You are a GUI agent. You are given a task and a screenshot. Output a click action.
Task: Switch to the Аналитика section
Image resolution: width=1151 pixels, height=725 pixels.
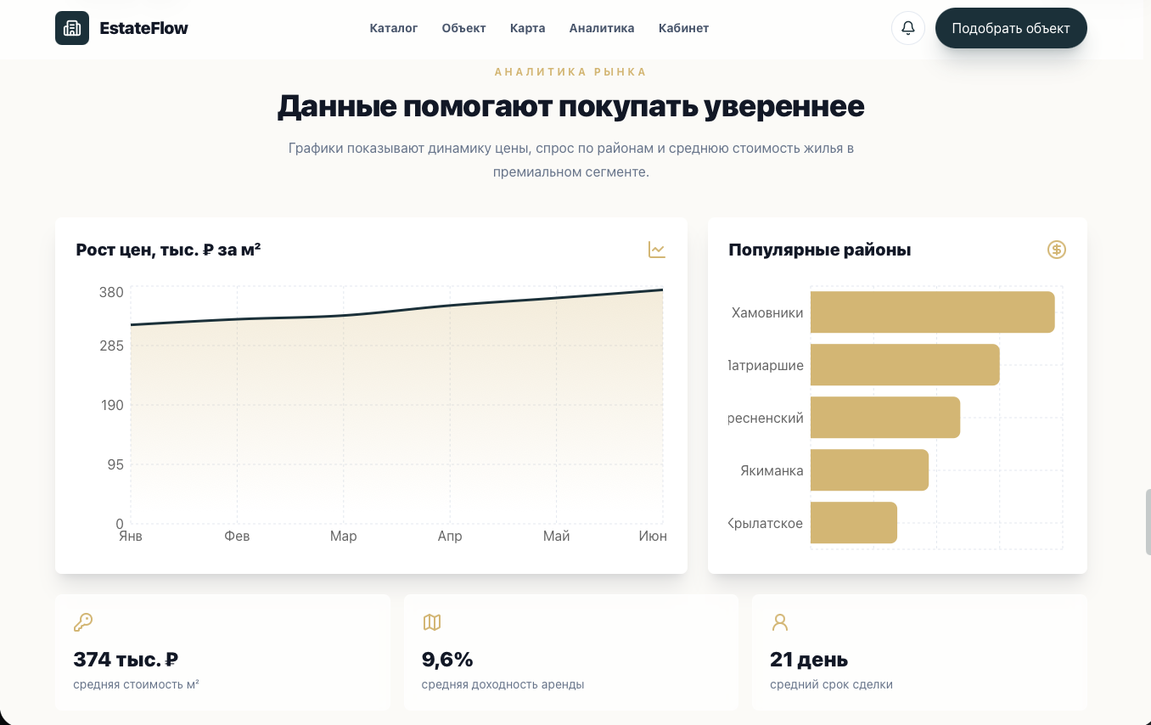pyautogui.click(x=602, y=28)
